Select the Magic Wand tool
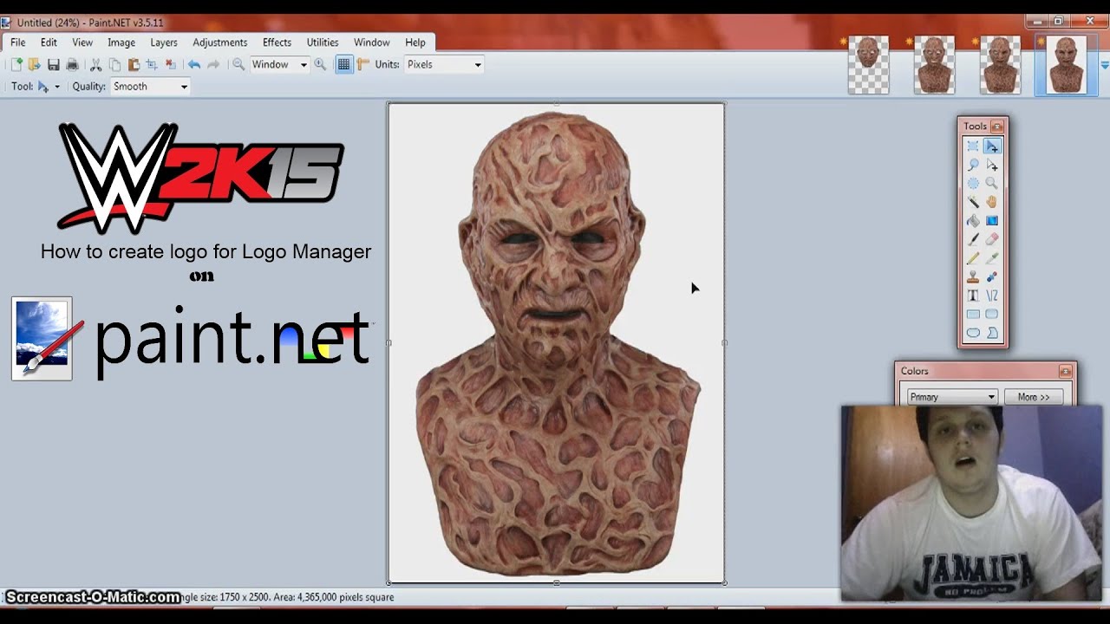The image size is (1110, 624). tap(973, 202)
